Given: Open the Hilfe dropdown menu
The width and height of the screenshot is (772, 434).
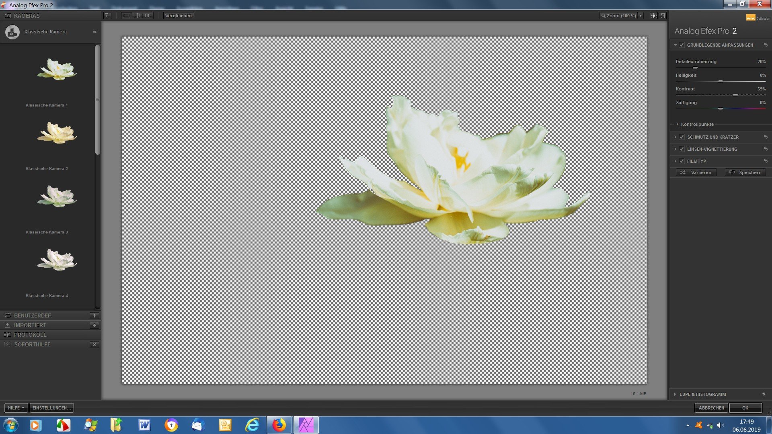Looking at the screenshot, I should (x=16, y=408).
